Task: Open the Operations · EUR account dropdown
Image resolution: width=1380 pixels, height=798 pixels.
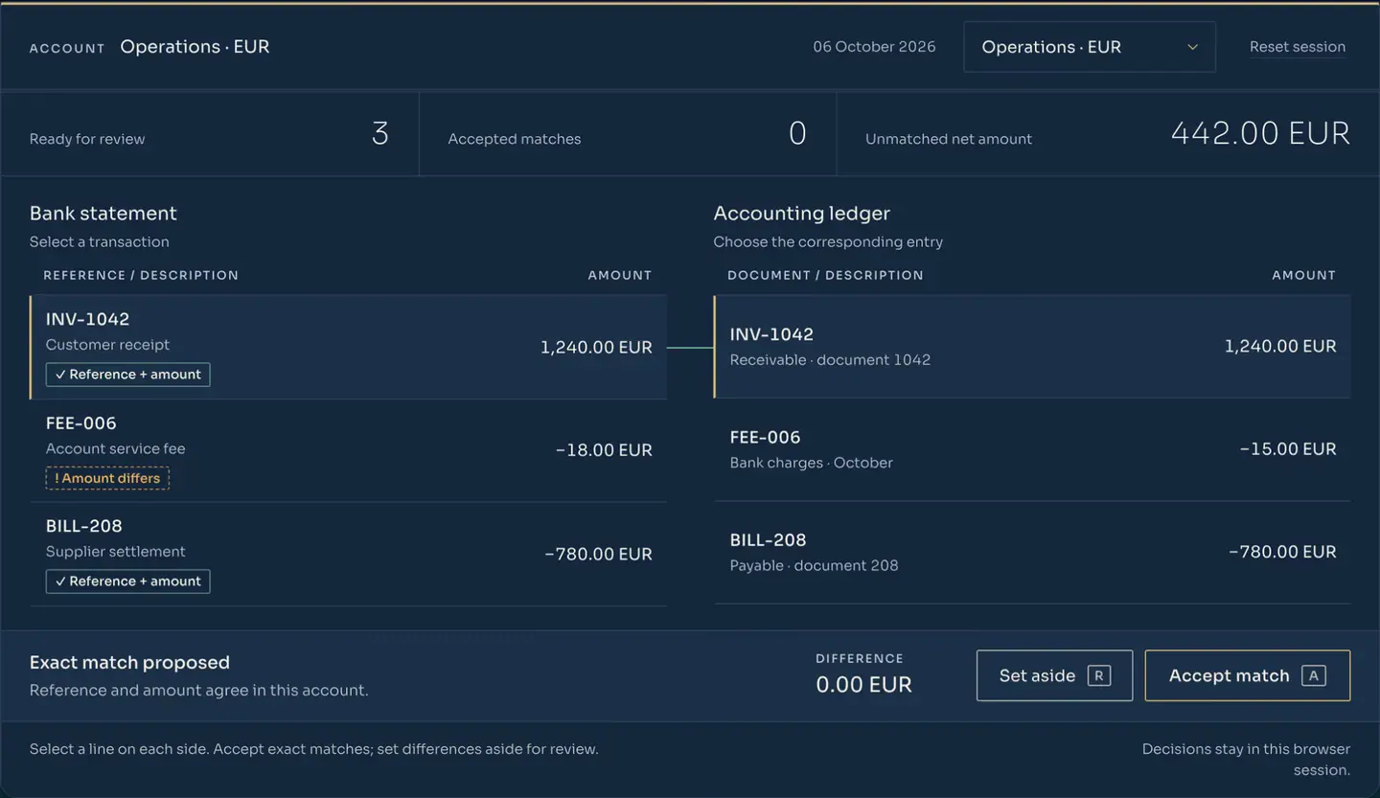Action: click(1090, 47)
